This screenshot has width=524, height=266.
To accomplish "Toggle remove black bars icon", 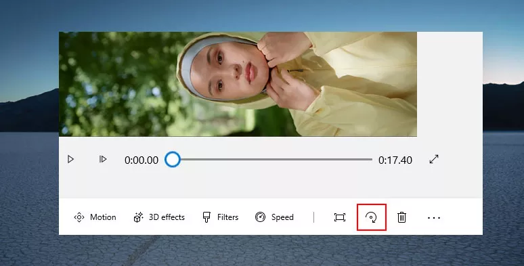I will tap(340, 217).
